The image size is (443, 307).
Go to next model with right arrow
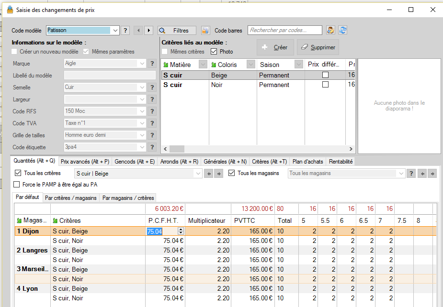pyautogui.click(x=148, y=31)
